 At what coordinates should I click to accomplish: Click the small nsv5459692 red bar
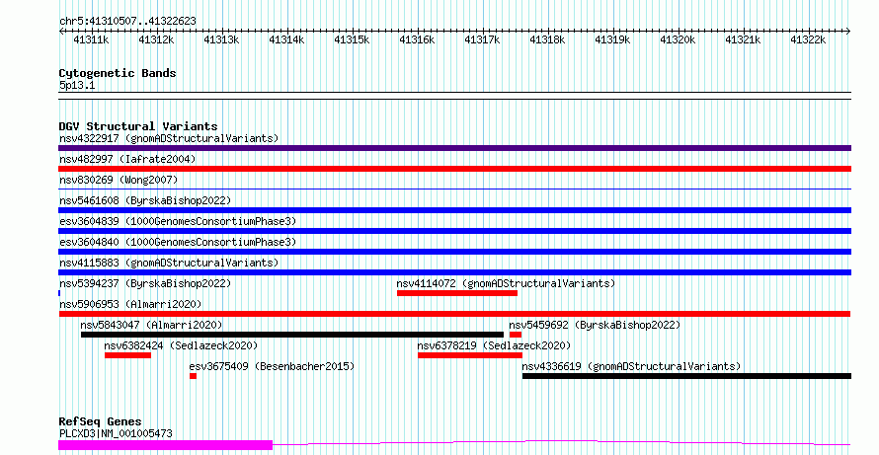[x=516, y=335]
